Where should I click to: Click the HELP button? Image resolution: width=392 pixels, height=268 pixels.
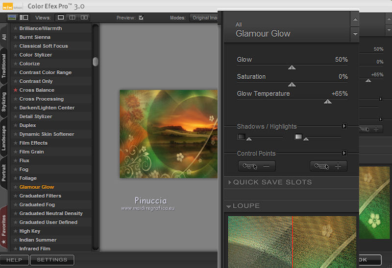tap(14, 260)
